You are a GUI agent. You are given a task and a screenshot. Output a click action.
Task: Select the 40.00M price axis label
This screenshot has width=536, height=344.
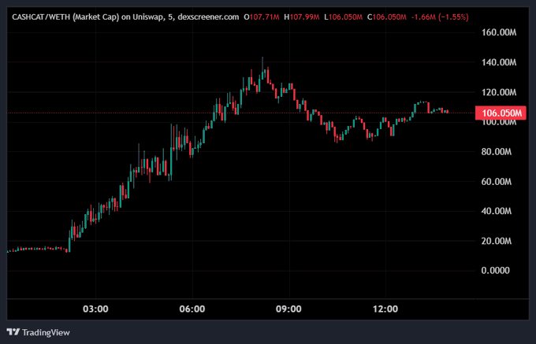(x=497, y=211)
